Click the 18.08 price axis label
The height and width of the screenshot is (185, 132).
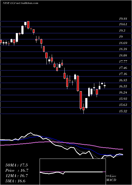(x=123, y=55)
